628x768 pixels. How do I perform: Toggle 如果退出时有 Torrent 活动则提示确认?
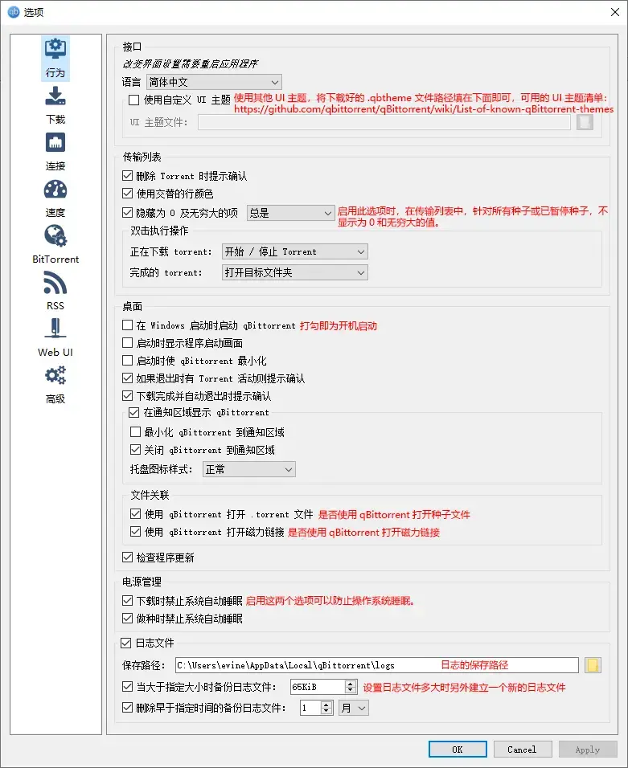128,378
